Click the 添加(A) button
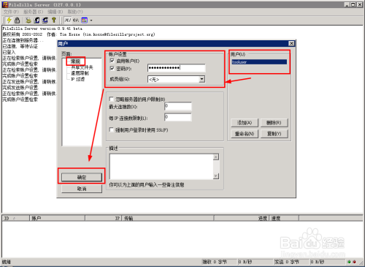 pyautogui.click(x=245, y=123)
